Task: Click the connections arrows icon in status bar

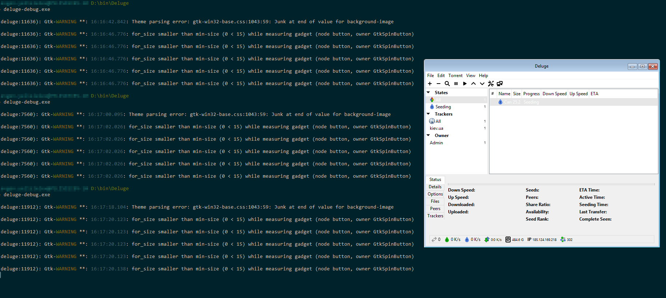Action: (434, 239)
